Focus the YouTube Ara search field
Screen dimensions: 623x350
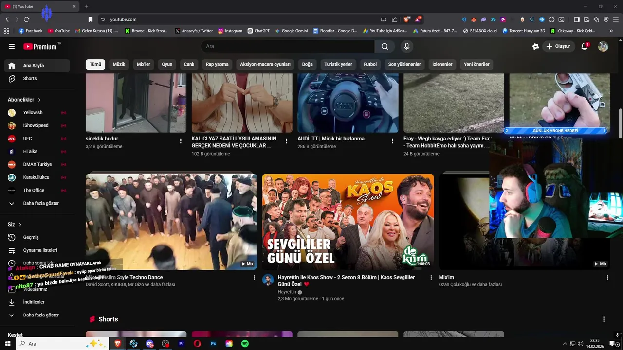288,46
